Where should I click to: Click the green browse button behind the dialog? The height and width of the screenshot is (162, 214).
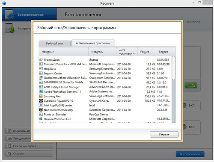[x=191, y=85]
